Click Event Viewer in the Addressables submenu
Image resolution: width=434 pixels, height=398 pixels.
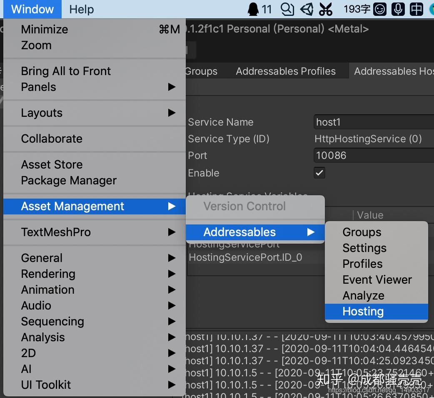[x=377, y=280]
